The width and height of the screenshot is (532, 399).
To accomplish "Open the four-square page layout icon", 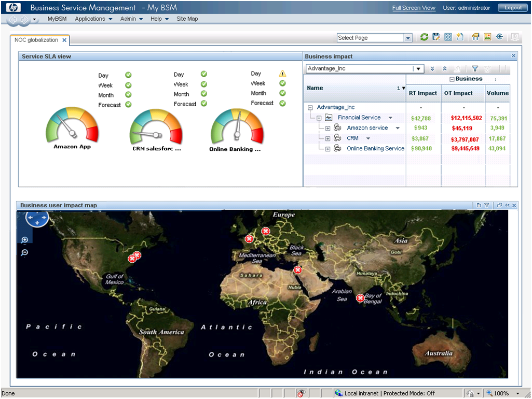I will 448,37.
